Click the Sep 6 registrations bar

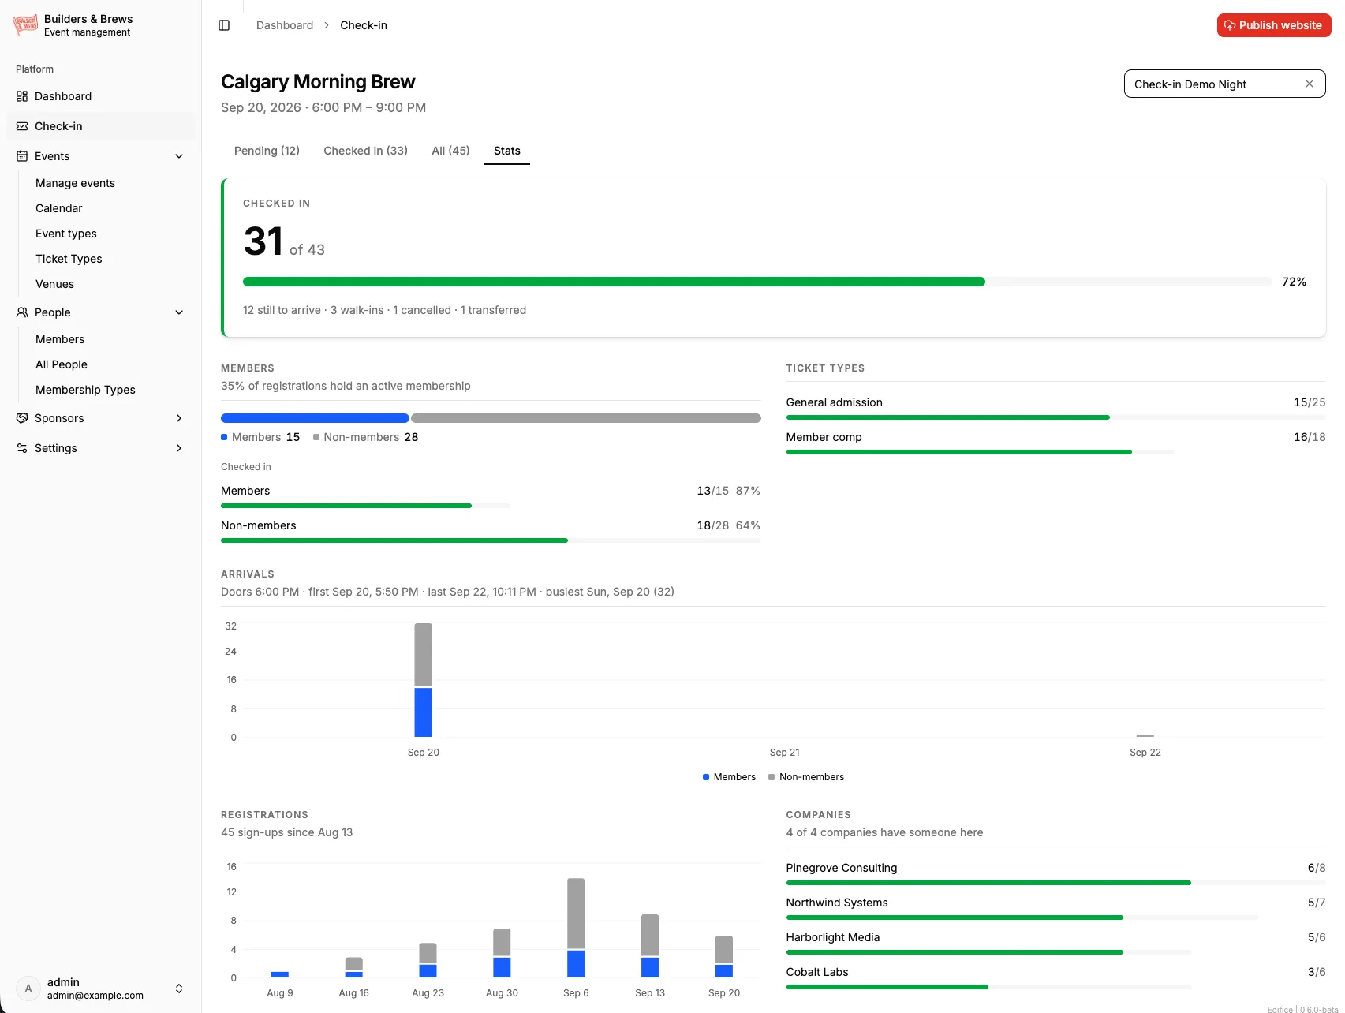tap(576, 928)
